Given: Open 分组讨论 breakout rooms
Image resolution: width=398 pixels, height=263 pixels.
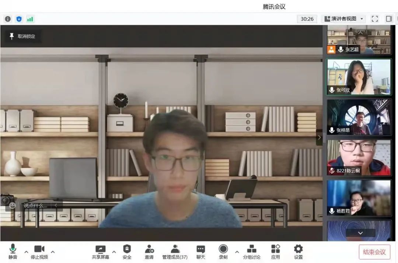Looking at the screenshot, I should pyautogui.click(x=251, y=252).
